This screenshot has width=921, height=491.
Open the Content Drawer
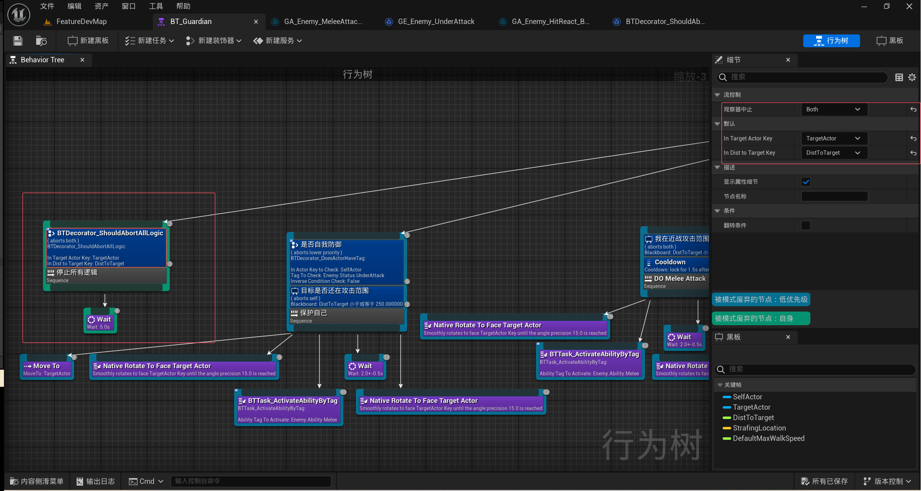[x=37, y=481]
